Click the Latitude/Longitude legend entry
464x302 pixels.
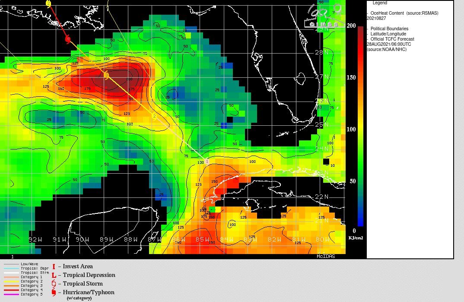388,34
